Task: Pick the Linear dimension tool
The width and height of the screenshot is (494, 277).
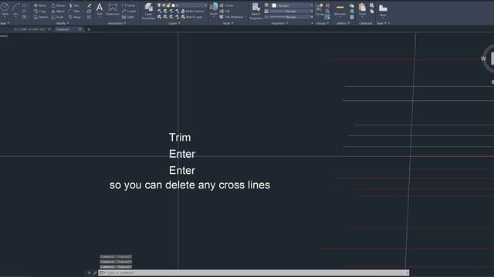Action: [129, 5]
